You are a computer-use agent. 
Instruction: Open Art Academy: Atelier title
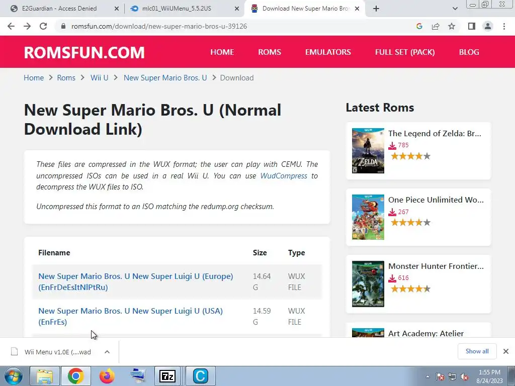click(426, 333)
